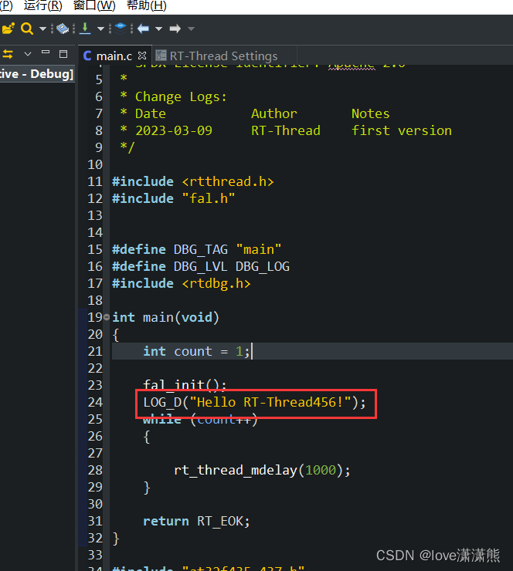Click the RT-Thread Settings tab checklist icon
Screen dimensions: 513x571
coord(161,56)
